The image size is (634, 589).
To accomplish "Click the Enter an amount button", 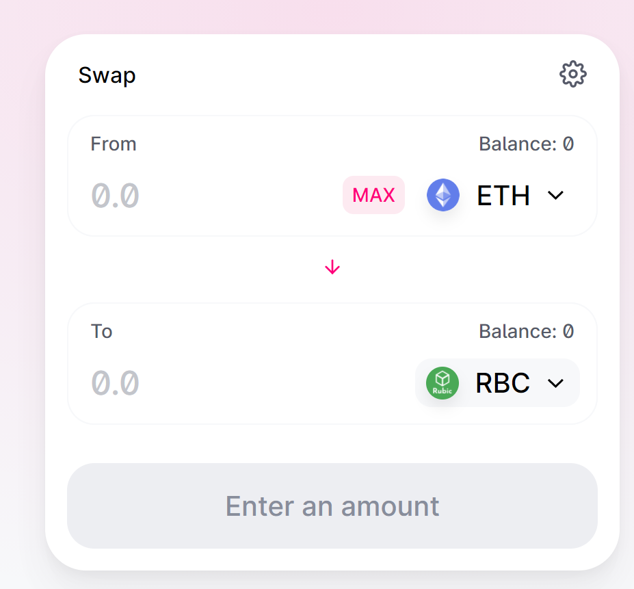I will pos(332,506).
